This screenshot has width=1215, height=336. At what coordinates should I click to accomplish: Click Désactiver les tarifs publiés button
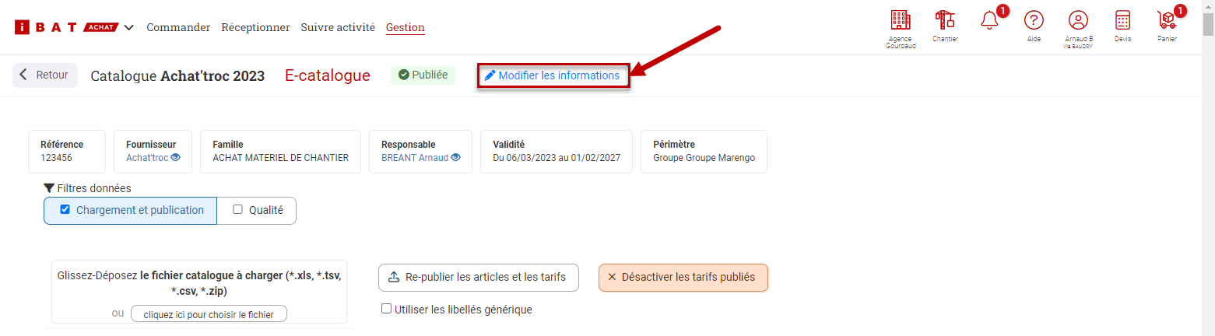click(x=683, y=277)
